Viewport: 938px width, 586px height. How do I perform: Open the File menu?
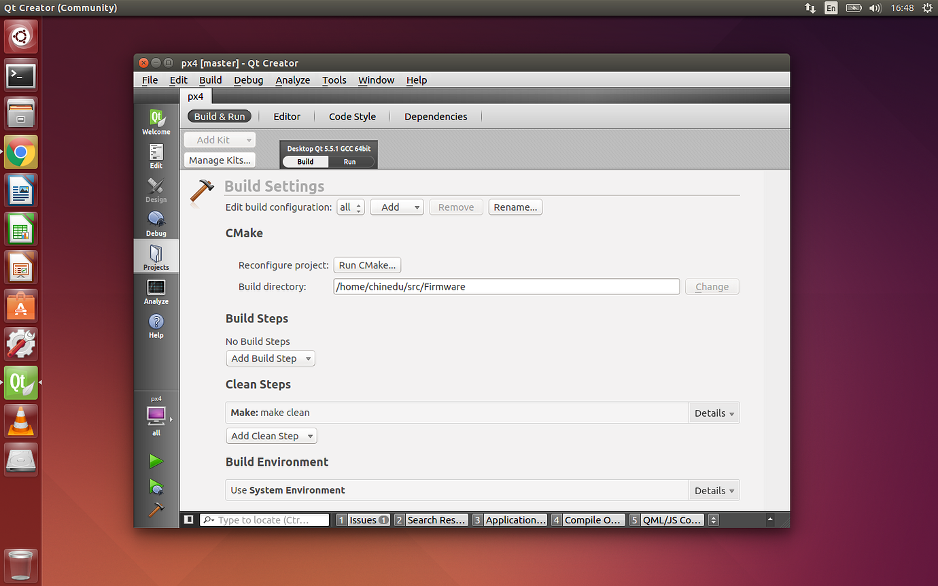(150, 80)
